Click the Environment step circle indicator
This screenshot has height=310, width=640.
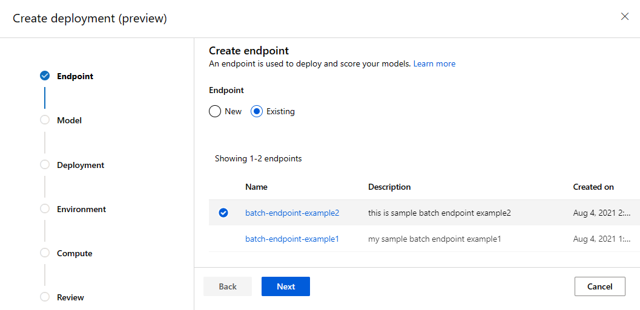tap(44, 208)
